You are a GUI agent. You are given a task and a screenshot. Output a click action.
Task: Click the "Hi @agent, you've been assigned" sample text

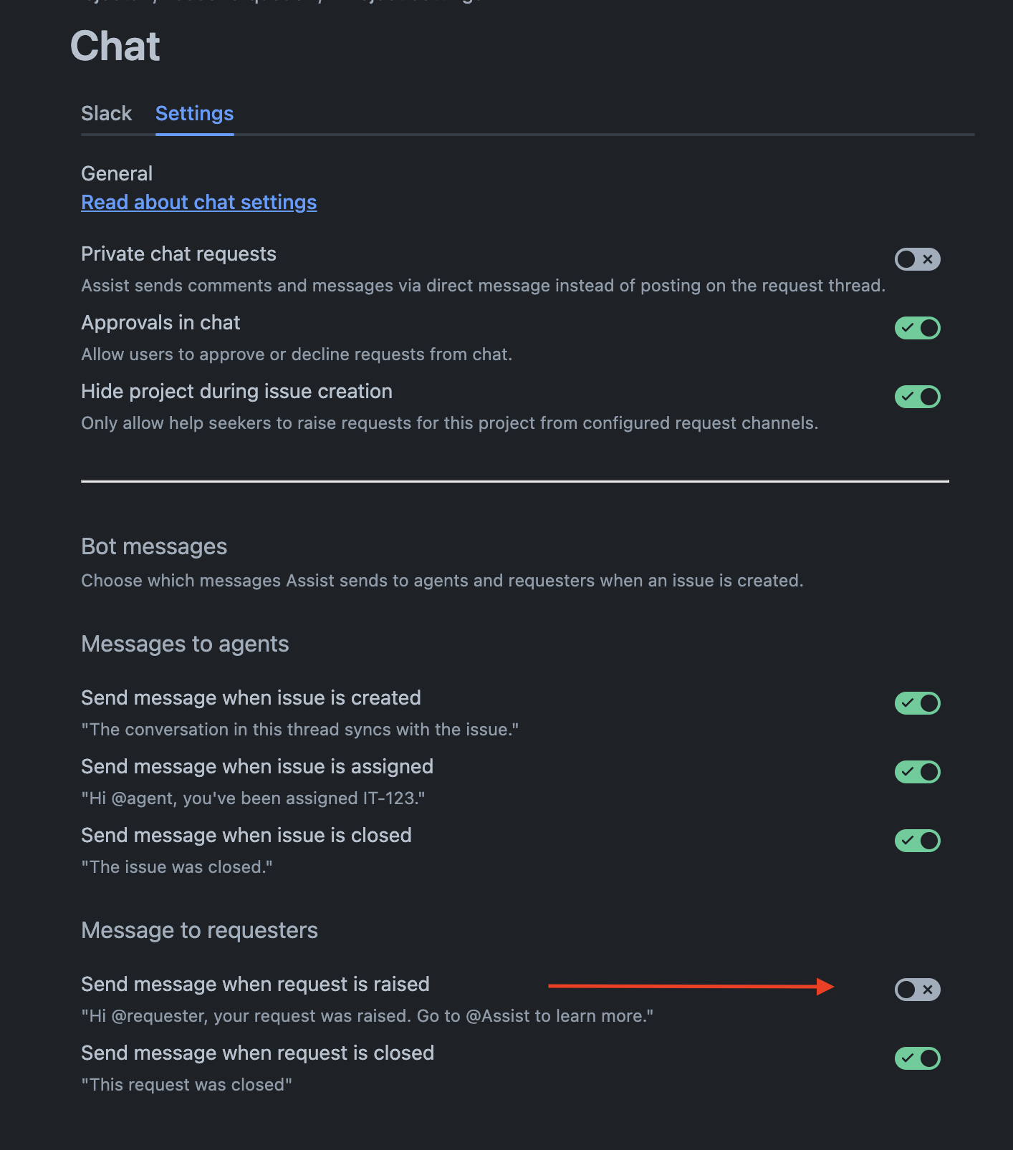coord(253,798)
